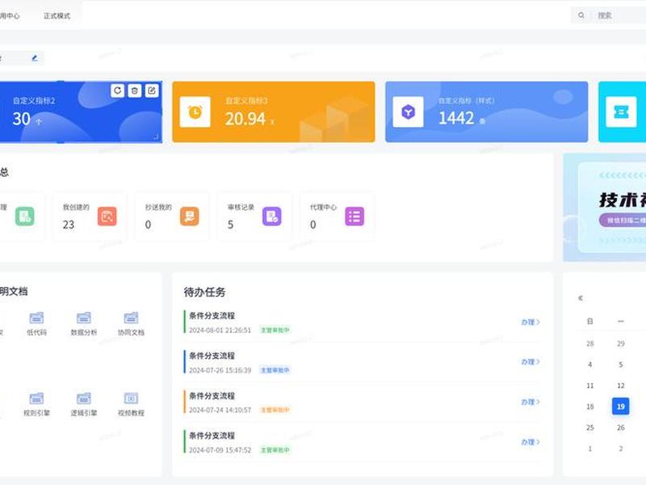Click the 待办任务 section heading
The image size is (646, 485).
tap(205, 292)
